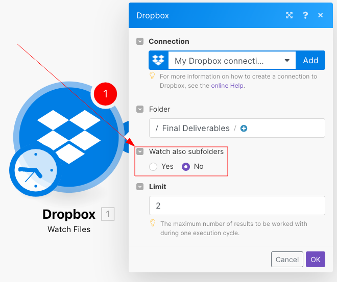Viewport: 337px width, 282px height.
Task: Toggle the Folder field arrow box
Action: [x=140, y=109]
